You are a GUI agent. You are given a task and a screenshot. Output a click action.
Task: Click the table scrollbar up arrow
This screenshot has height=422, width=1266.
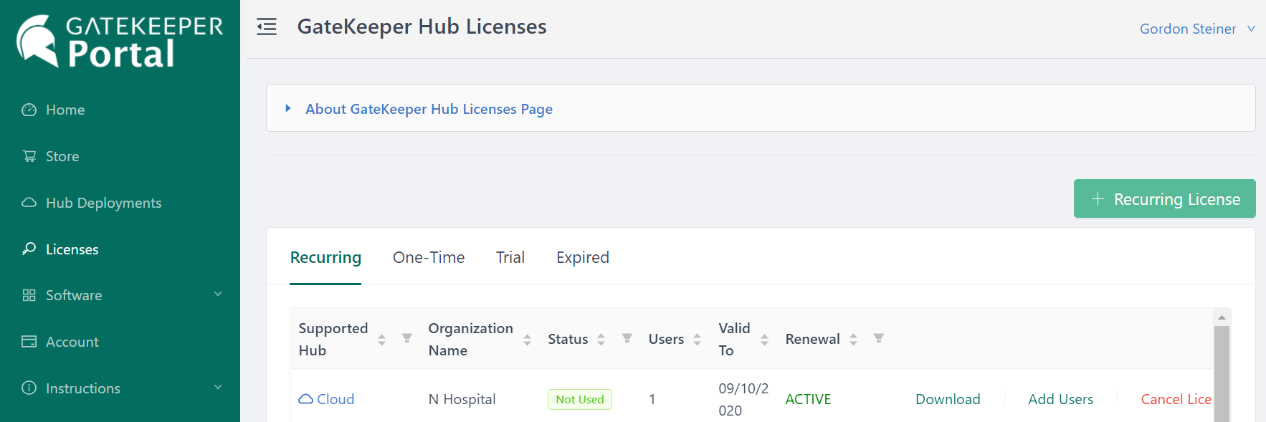coord(1222,317)
